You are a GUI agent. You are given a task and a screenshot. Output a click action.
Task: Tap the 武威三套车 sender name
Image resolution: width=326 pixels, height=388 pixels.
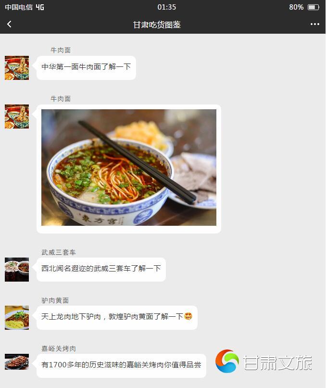pyautogui.click(x=59, y=252)
